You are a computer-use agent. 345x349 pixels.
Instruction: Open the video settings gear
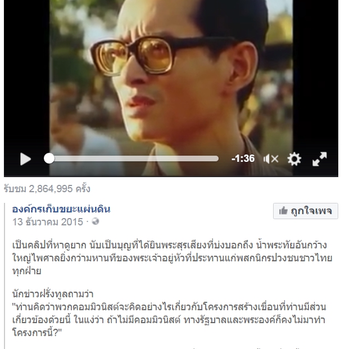(x=294, y=159)
